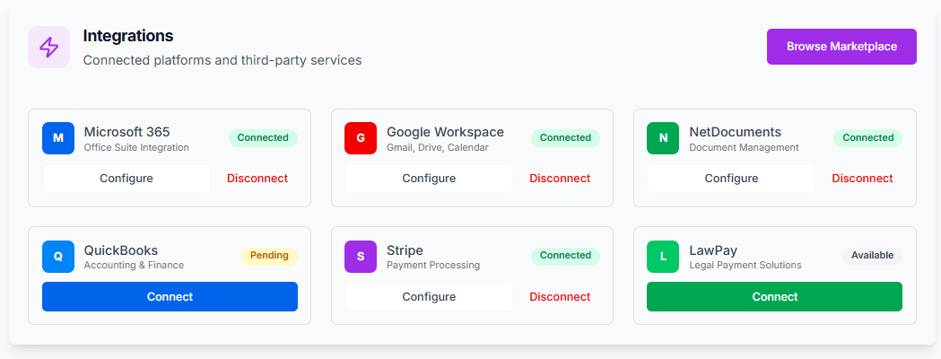Disconnect the Microsoft 365 integration

pos(257,179)
